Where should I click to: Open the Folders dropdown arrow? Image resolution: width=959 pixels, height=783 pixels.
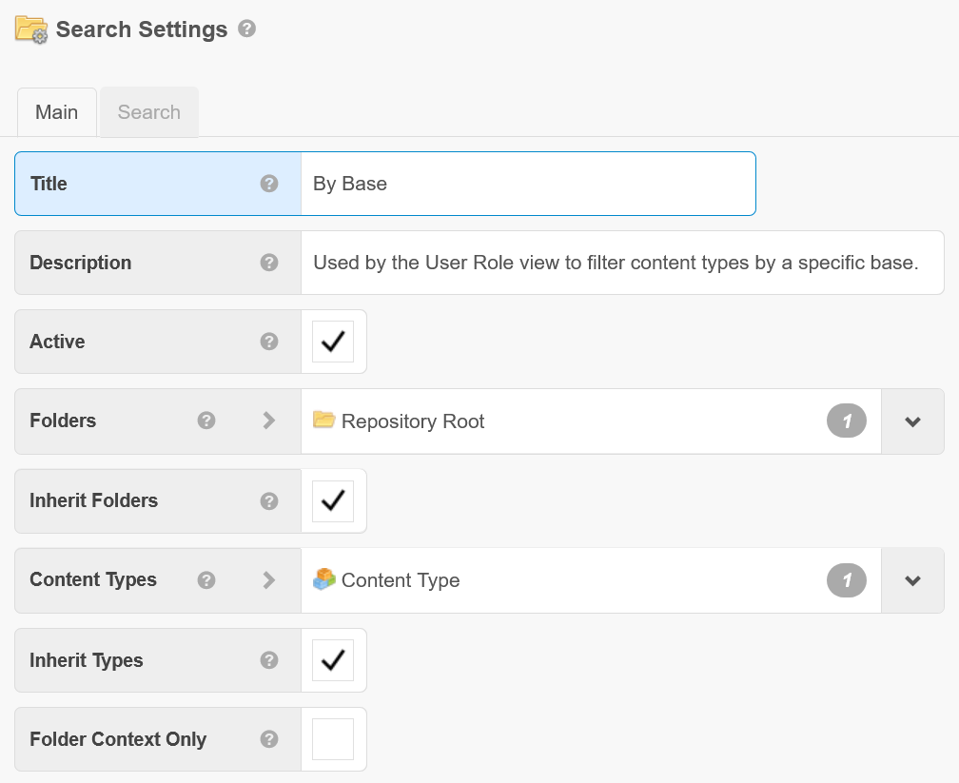(912, 421)
